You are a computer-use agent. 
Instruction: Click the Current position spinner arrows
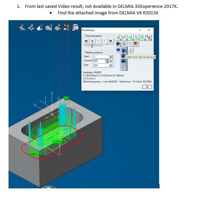point(107,61)
